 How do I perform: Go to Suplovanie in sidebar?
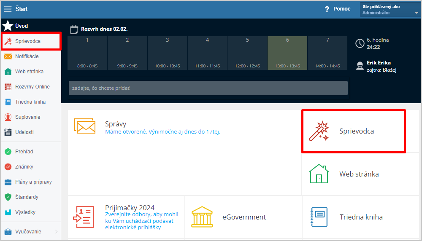click(27, 117)
